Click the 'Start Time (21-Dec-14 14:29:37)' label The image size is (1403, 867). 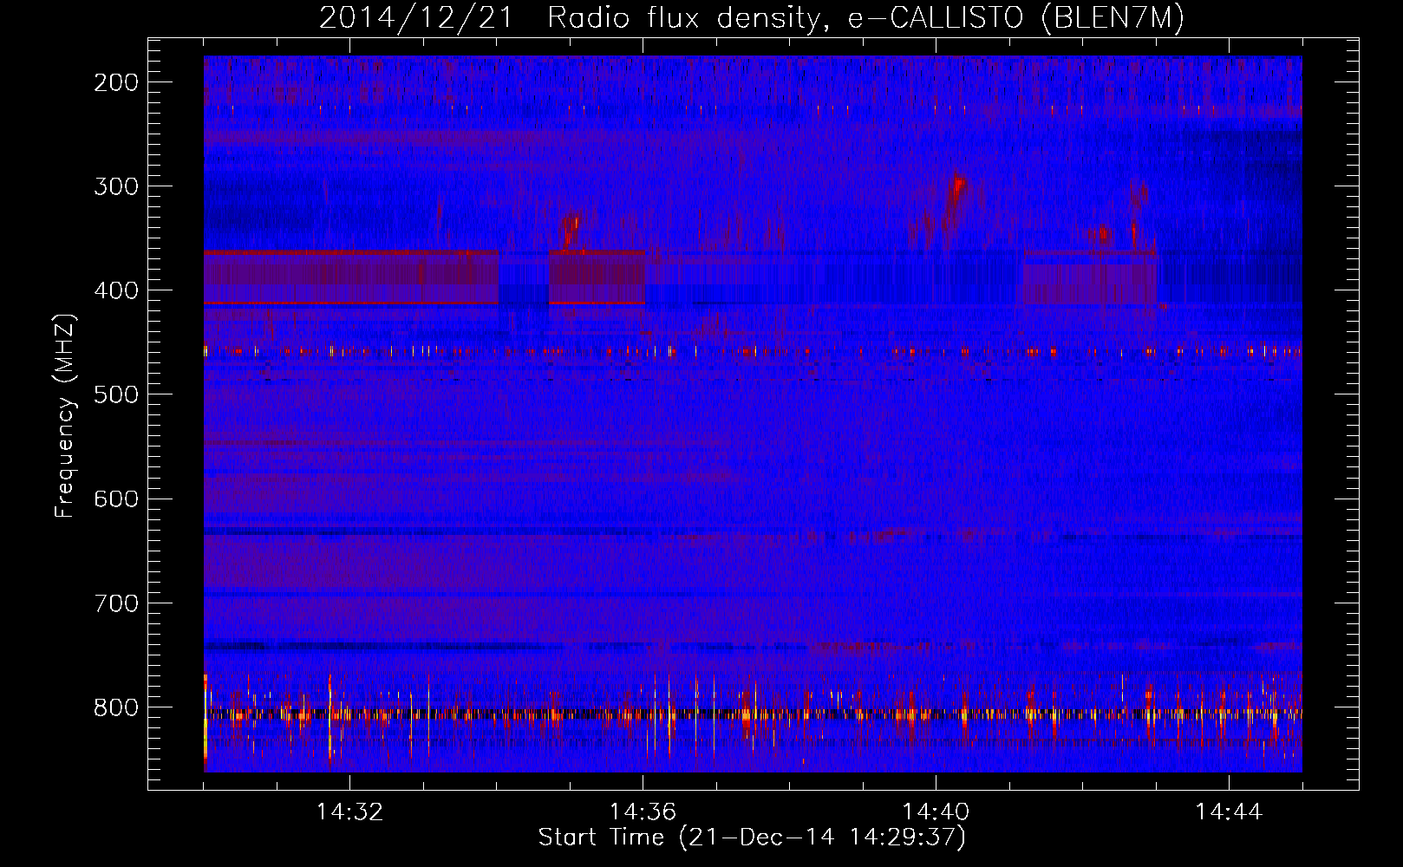(x=752, y=838)
